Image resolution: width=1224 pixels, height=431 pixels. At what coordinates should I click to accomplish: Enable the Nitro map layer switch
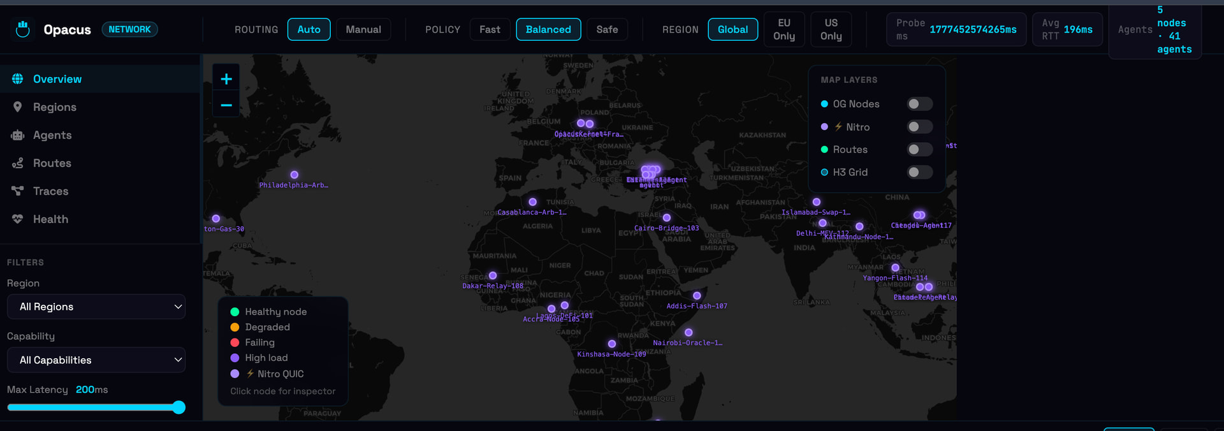[920, 127]
